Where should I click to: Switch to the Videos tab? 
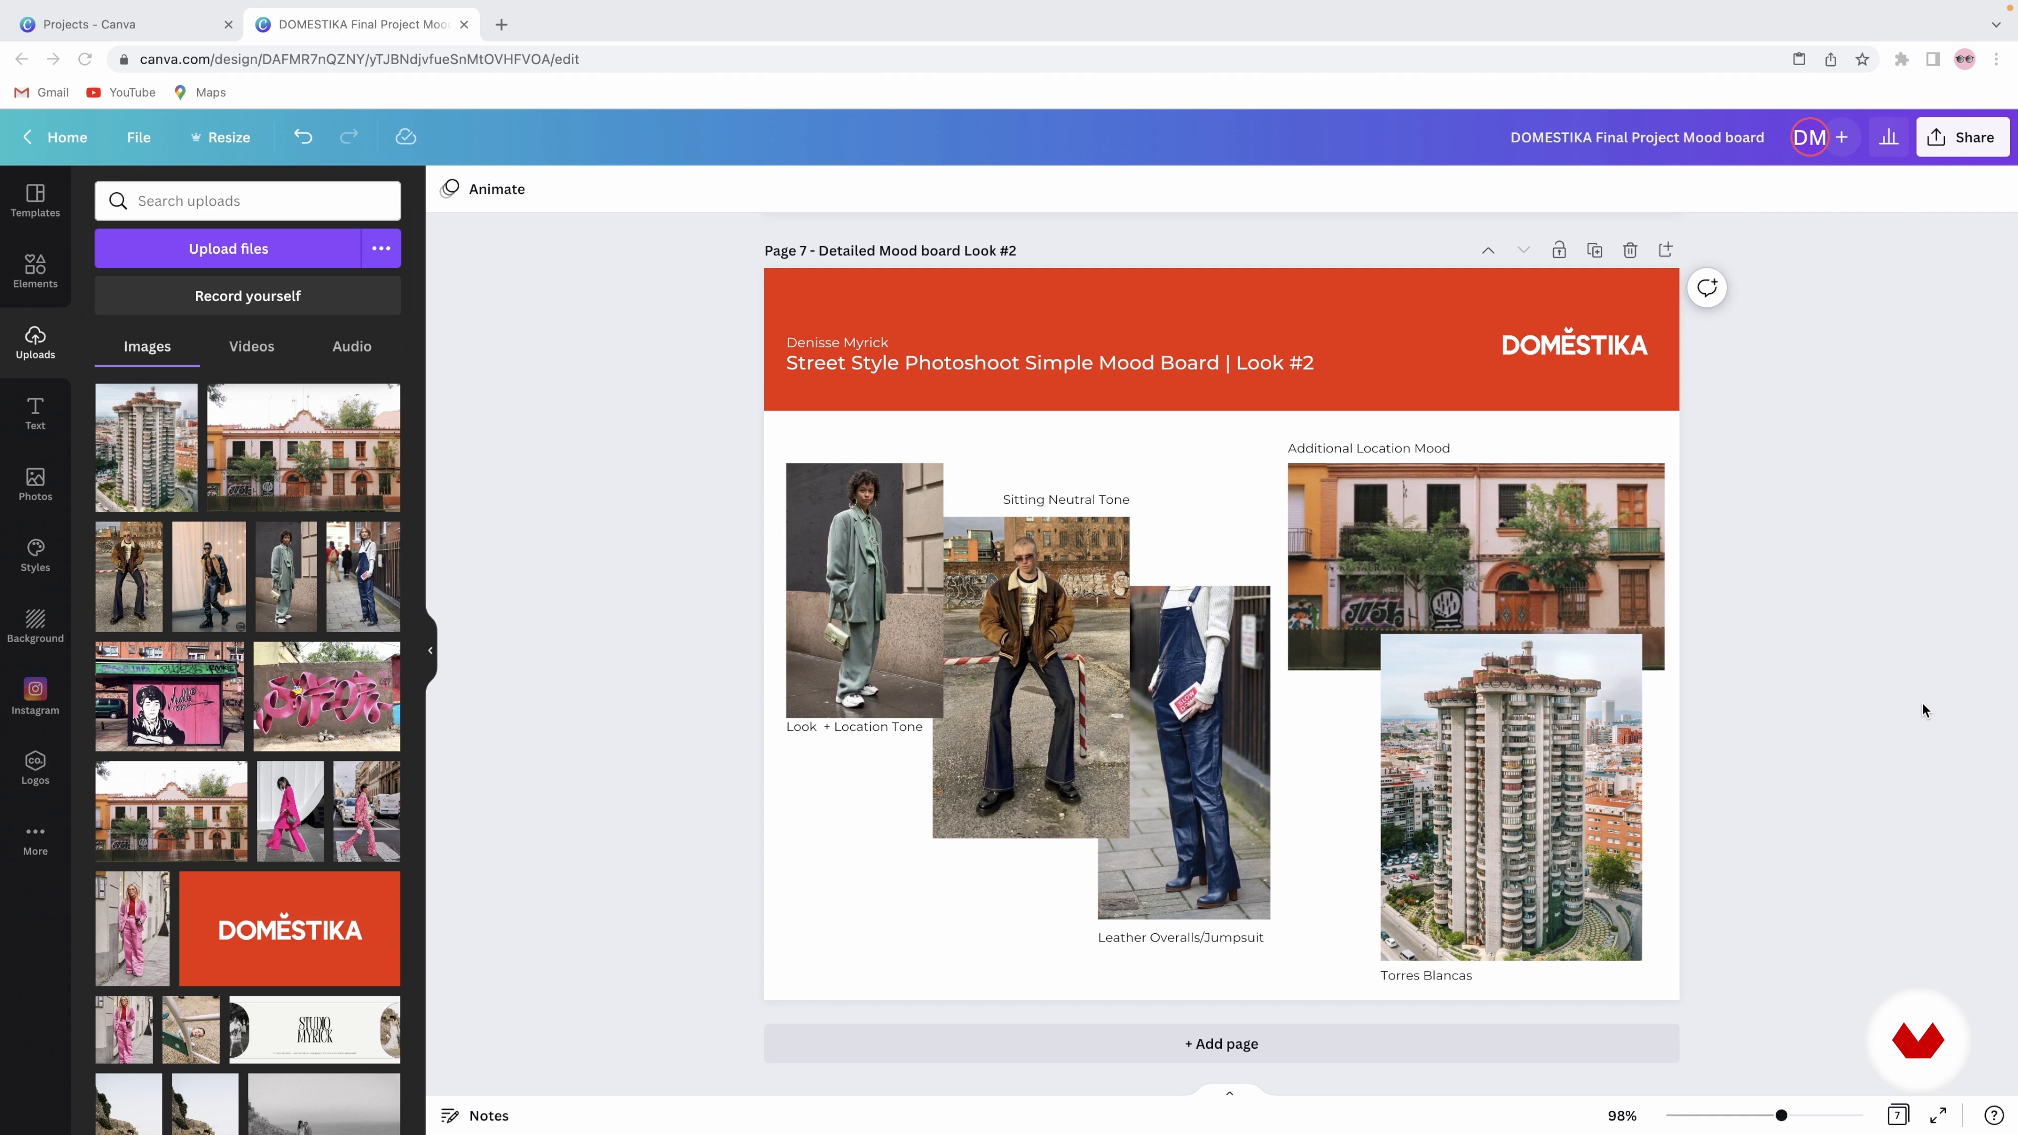[252, 346]
